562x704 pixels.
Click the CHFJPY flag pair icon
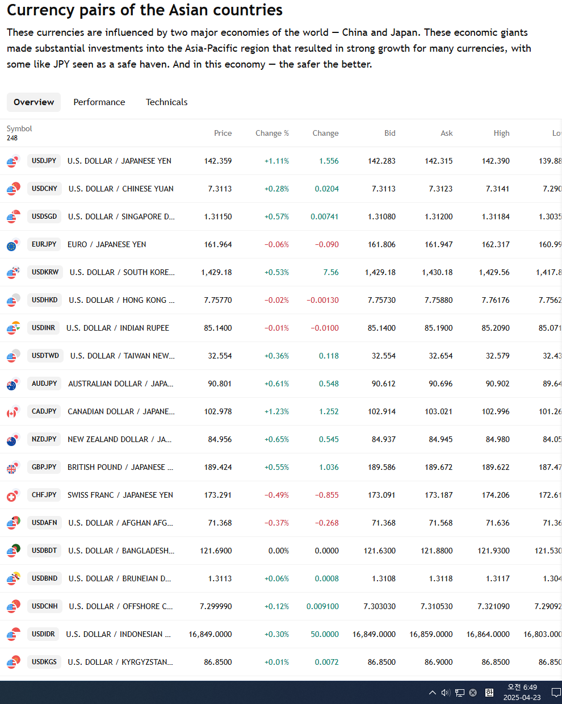pyautogui.click(x=13, y=495)
